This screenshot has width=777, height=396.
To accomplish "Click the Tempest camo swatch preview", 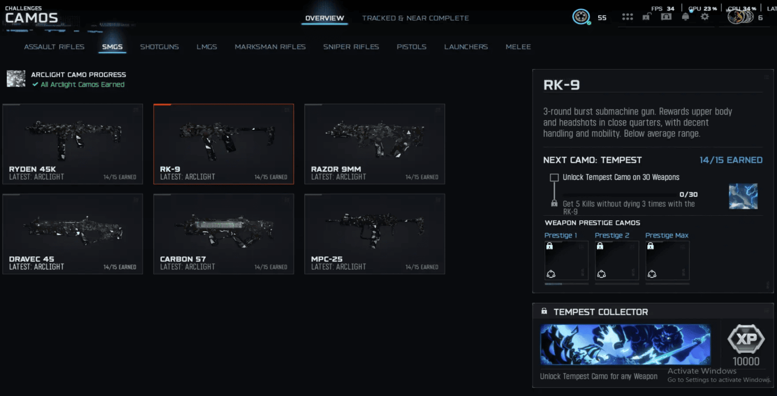I will click(743, 196).
